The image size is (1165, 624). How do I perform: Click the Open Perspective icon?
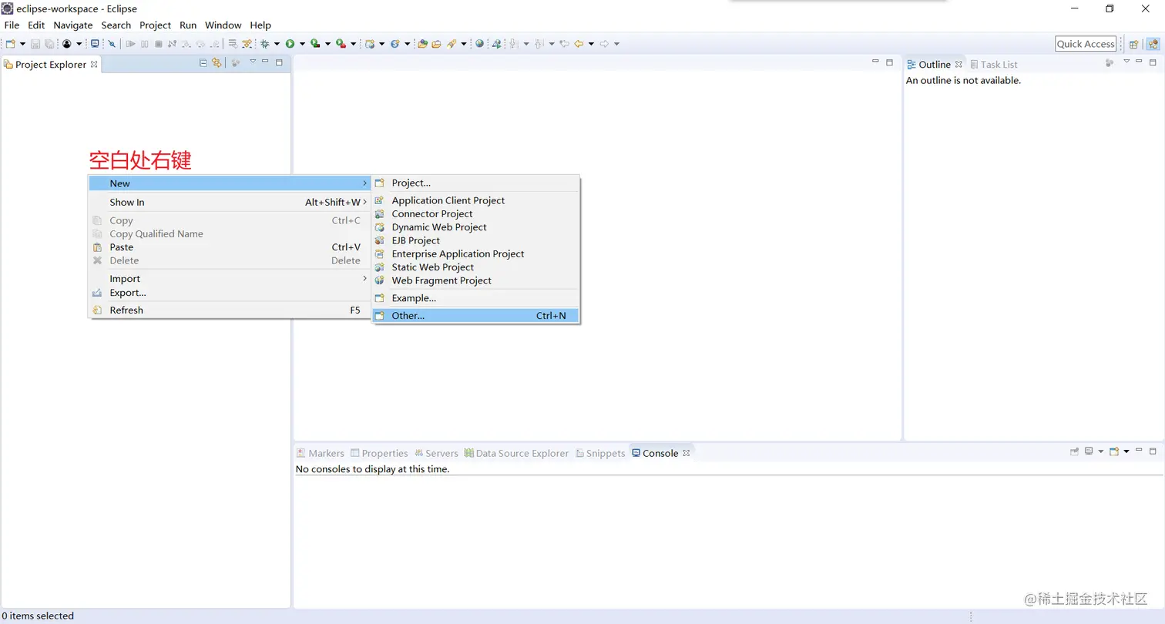pyautogui.click(x=1134, y=44)
